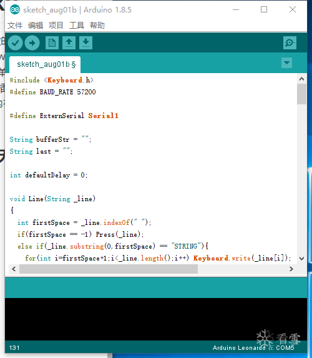The width and height of the screenshot is (312, 358).
Task: Open the 文件 menu
Action: tap(15, 26)
